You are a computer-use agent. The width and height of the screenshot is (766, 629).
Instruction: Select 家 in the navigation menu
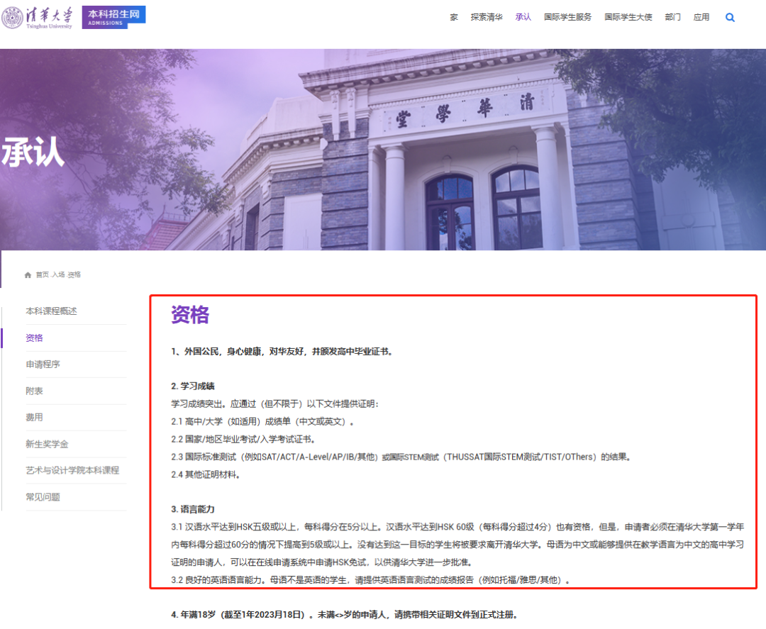454,17
